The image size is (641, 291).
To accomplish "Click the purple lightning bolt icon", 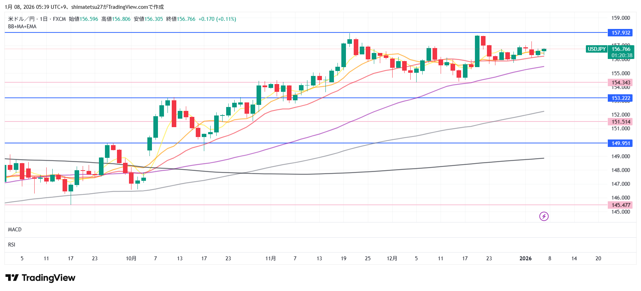I will tap(544, 216).
